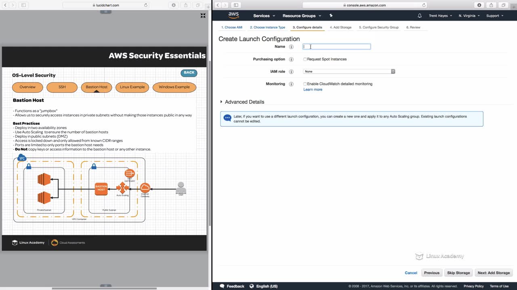Click the launch configuration Name field

click(x=337, y=47)
